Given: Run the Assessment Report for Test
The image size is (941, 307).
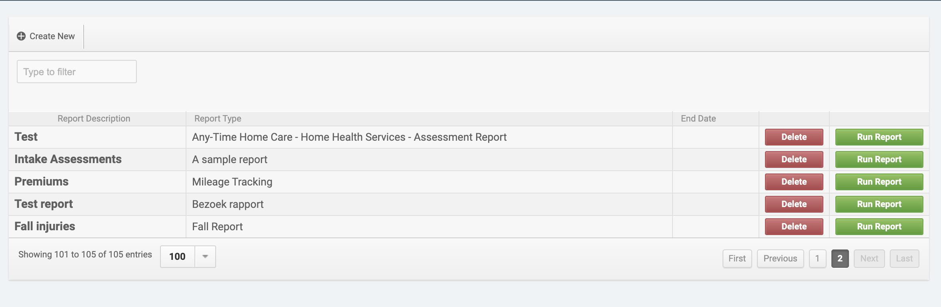Looking at the screenshot, I should tap(879, 137).
